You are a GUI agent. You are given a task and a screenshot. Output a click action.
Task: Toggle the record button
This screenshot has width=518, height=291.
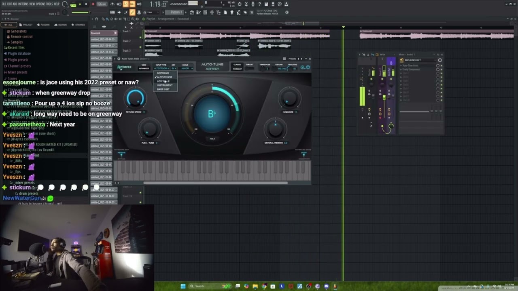[93, 4]
